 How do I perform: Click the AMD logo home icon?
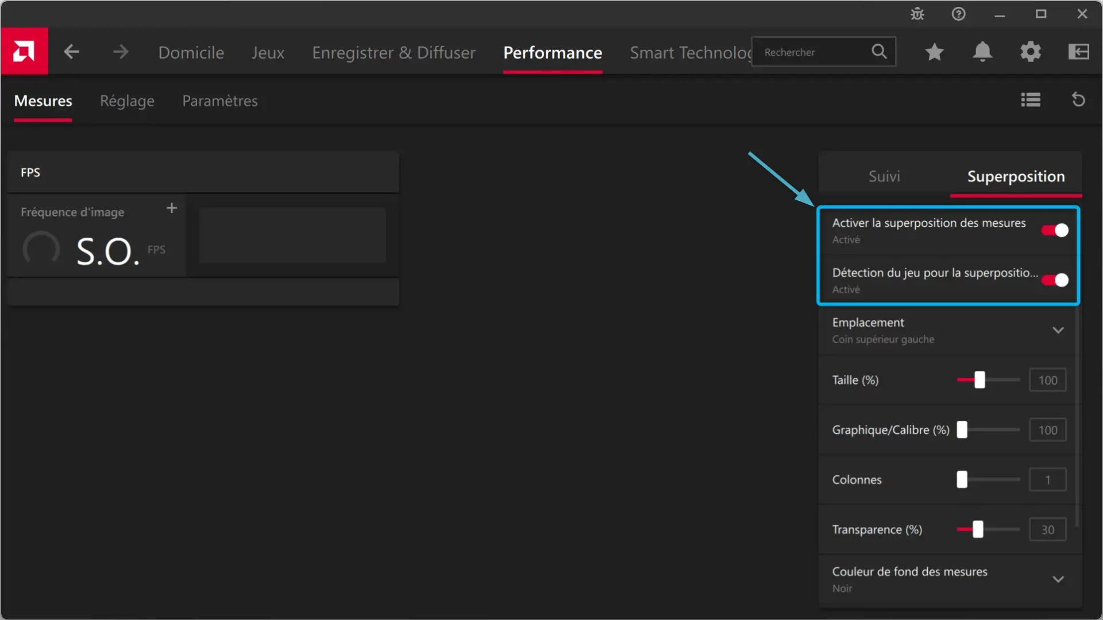click(24, 51)
